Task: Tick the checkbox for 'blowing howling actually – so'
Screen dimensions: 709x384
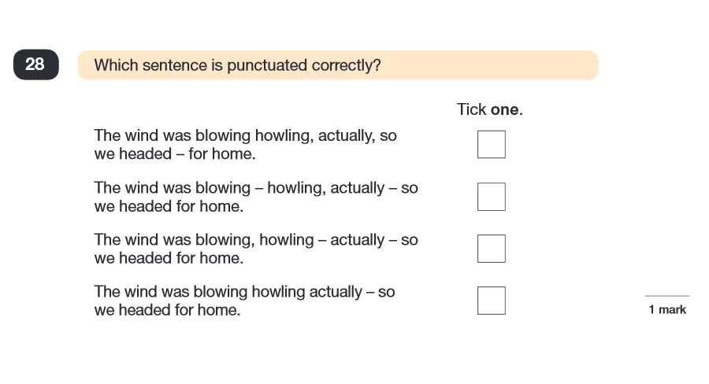Action: tap(491, 301)
